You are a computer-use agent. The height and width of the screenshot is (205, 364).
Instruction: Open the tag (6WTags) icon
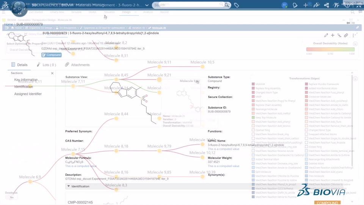236,5
